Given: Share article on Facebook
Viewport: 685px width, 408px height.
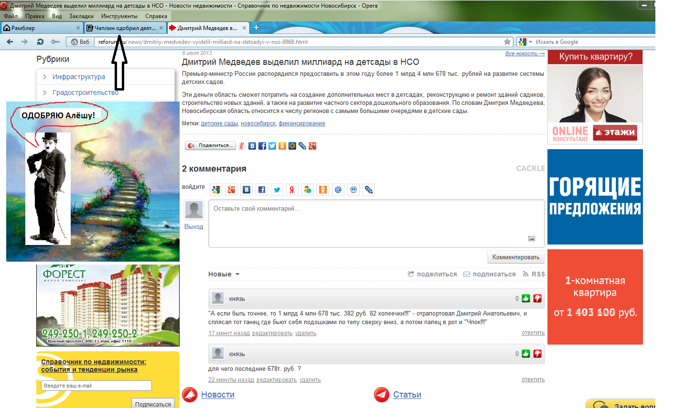Looking at the screenshot, I should tap(262, 146).
